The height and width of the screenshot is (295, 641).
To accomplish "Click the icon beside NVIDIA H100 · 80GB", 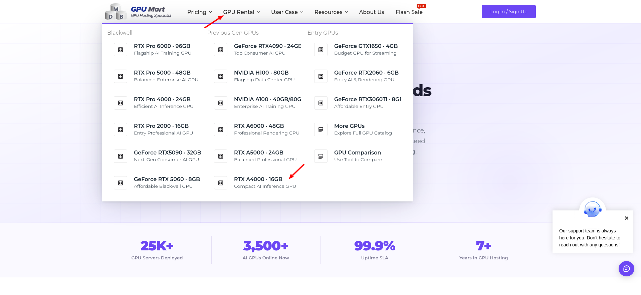I will click(x=221, y=76).
